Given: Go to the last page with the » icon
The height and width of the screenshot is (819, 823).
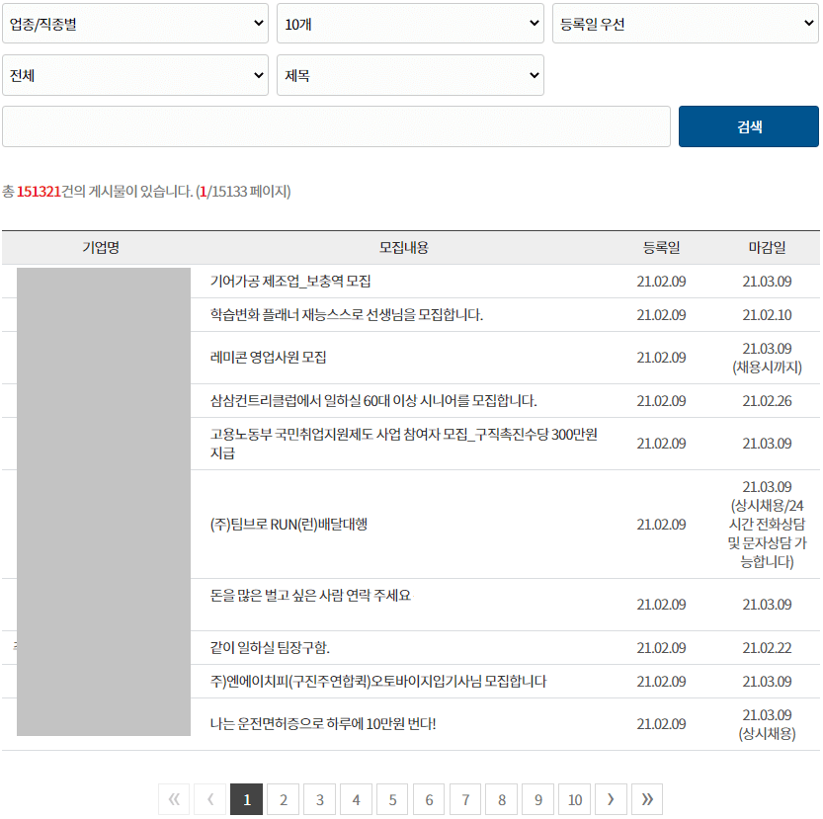Looking at the screenshot, I should (646, 798).
